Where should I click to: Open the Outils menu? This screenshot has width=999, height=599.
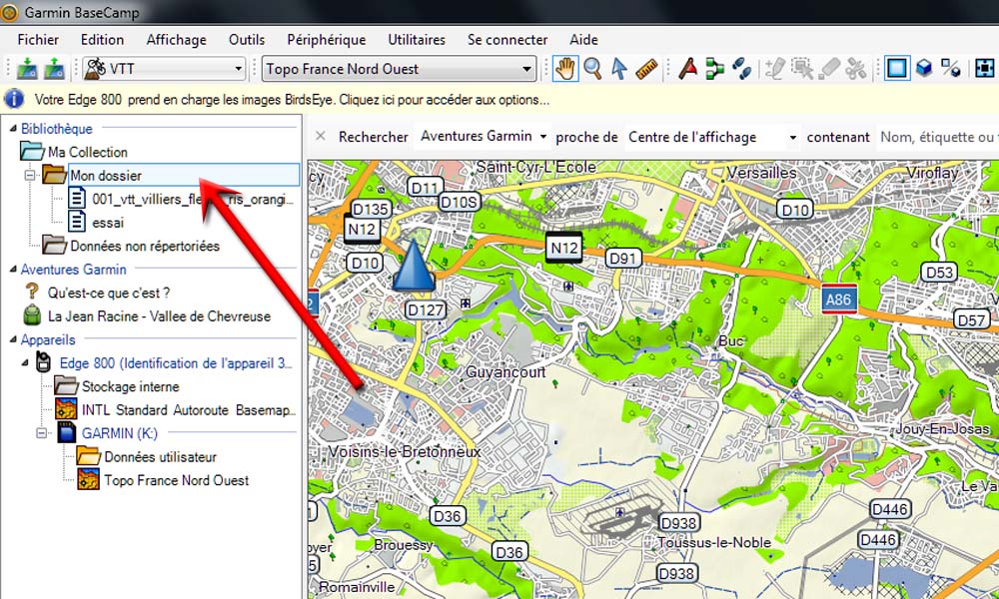247,40
